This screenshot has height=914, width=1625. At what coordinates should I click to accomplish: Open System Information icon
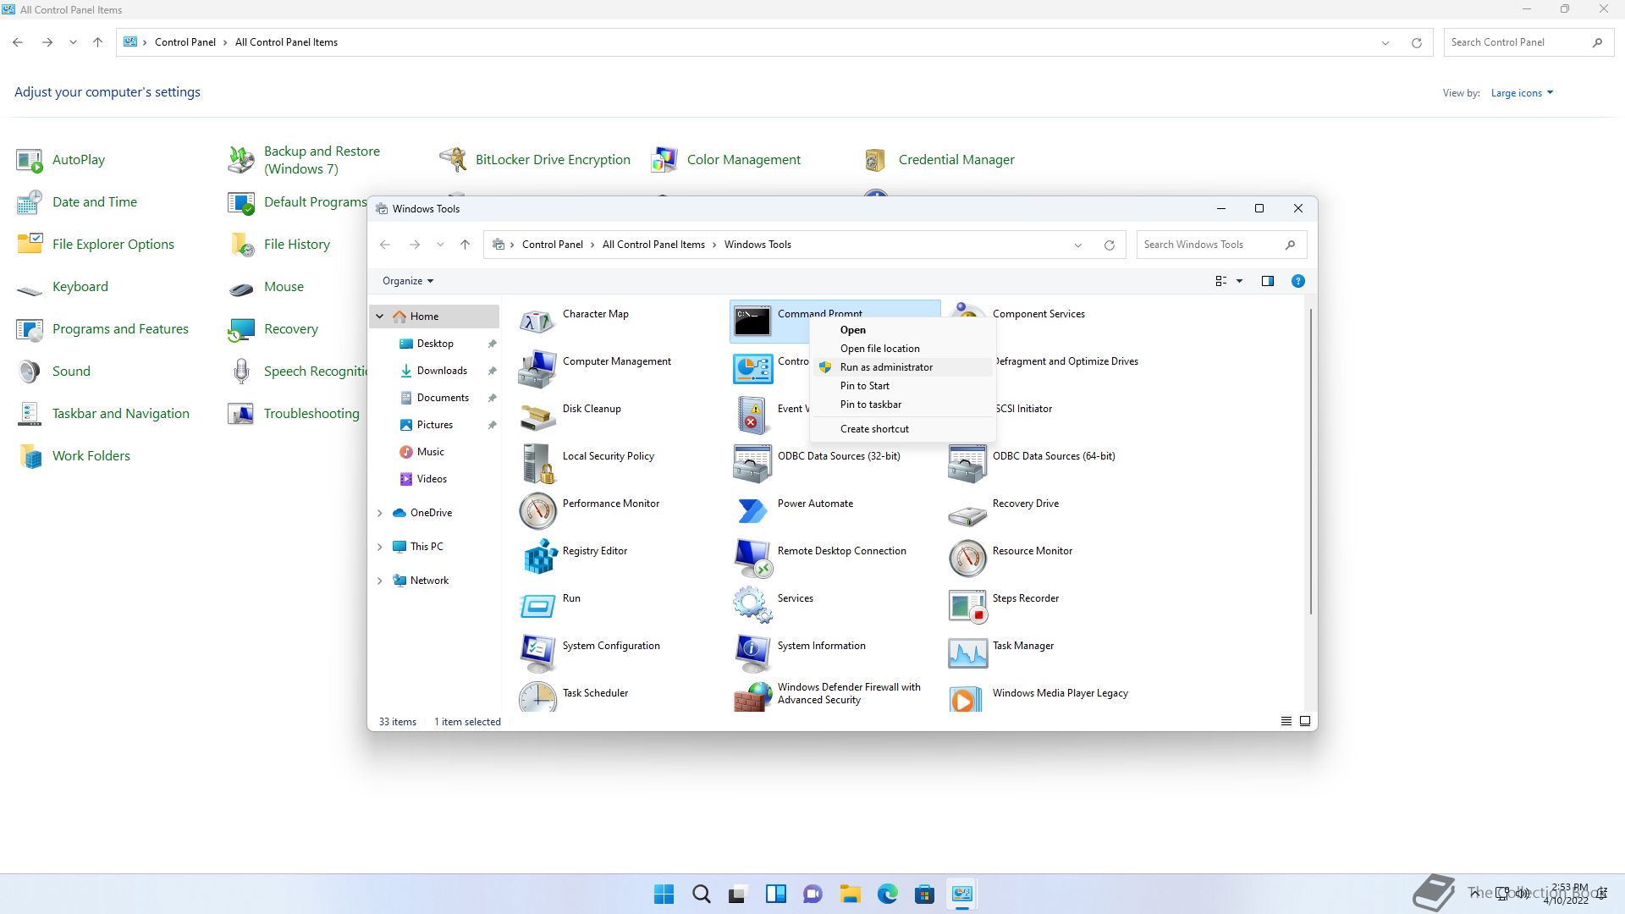(752, 652)
